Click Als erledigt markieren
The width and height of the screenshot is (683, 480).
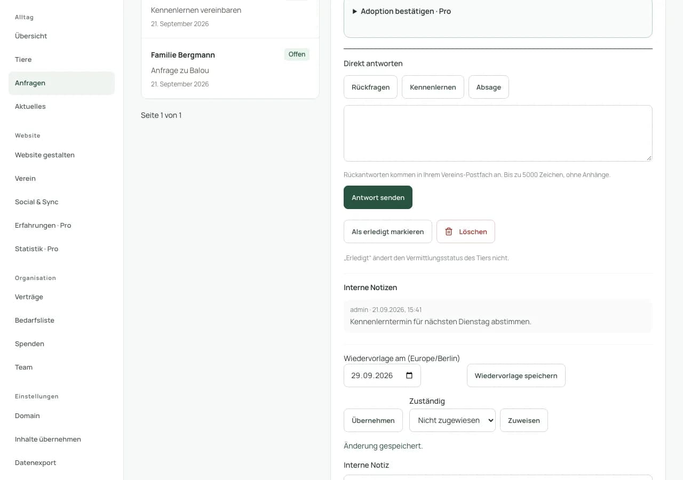387,231
